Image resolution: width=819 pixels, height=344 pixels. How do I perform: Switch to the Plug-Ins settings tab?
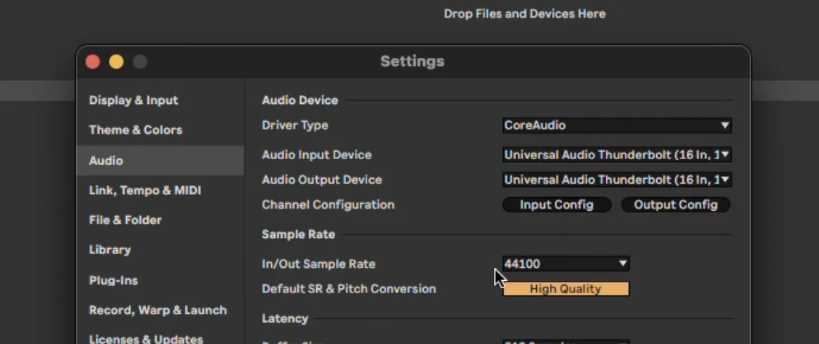(113, 280)
